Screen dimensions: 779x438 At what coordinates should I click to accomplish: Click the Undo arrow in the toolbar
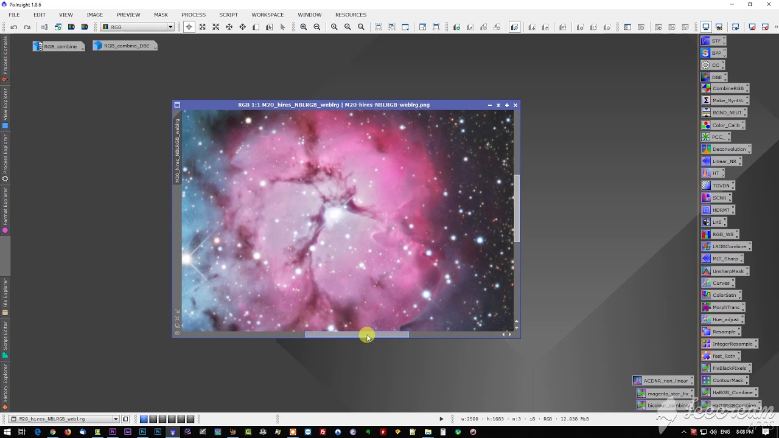(x=14, y=27)
